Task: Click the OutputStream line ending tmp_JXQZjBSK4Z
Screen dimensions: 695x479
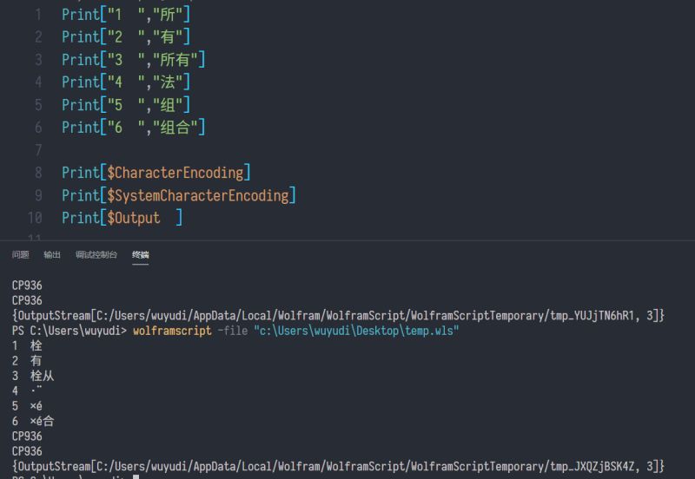Action: (338, 466)
